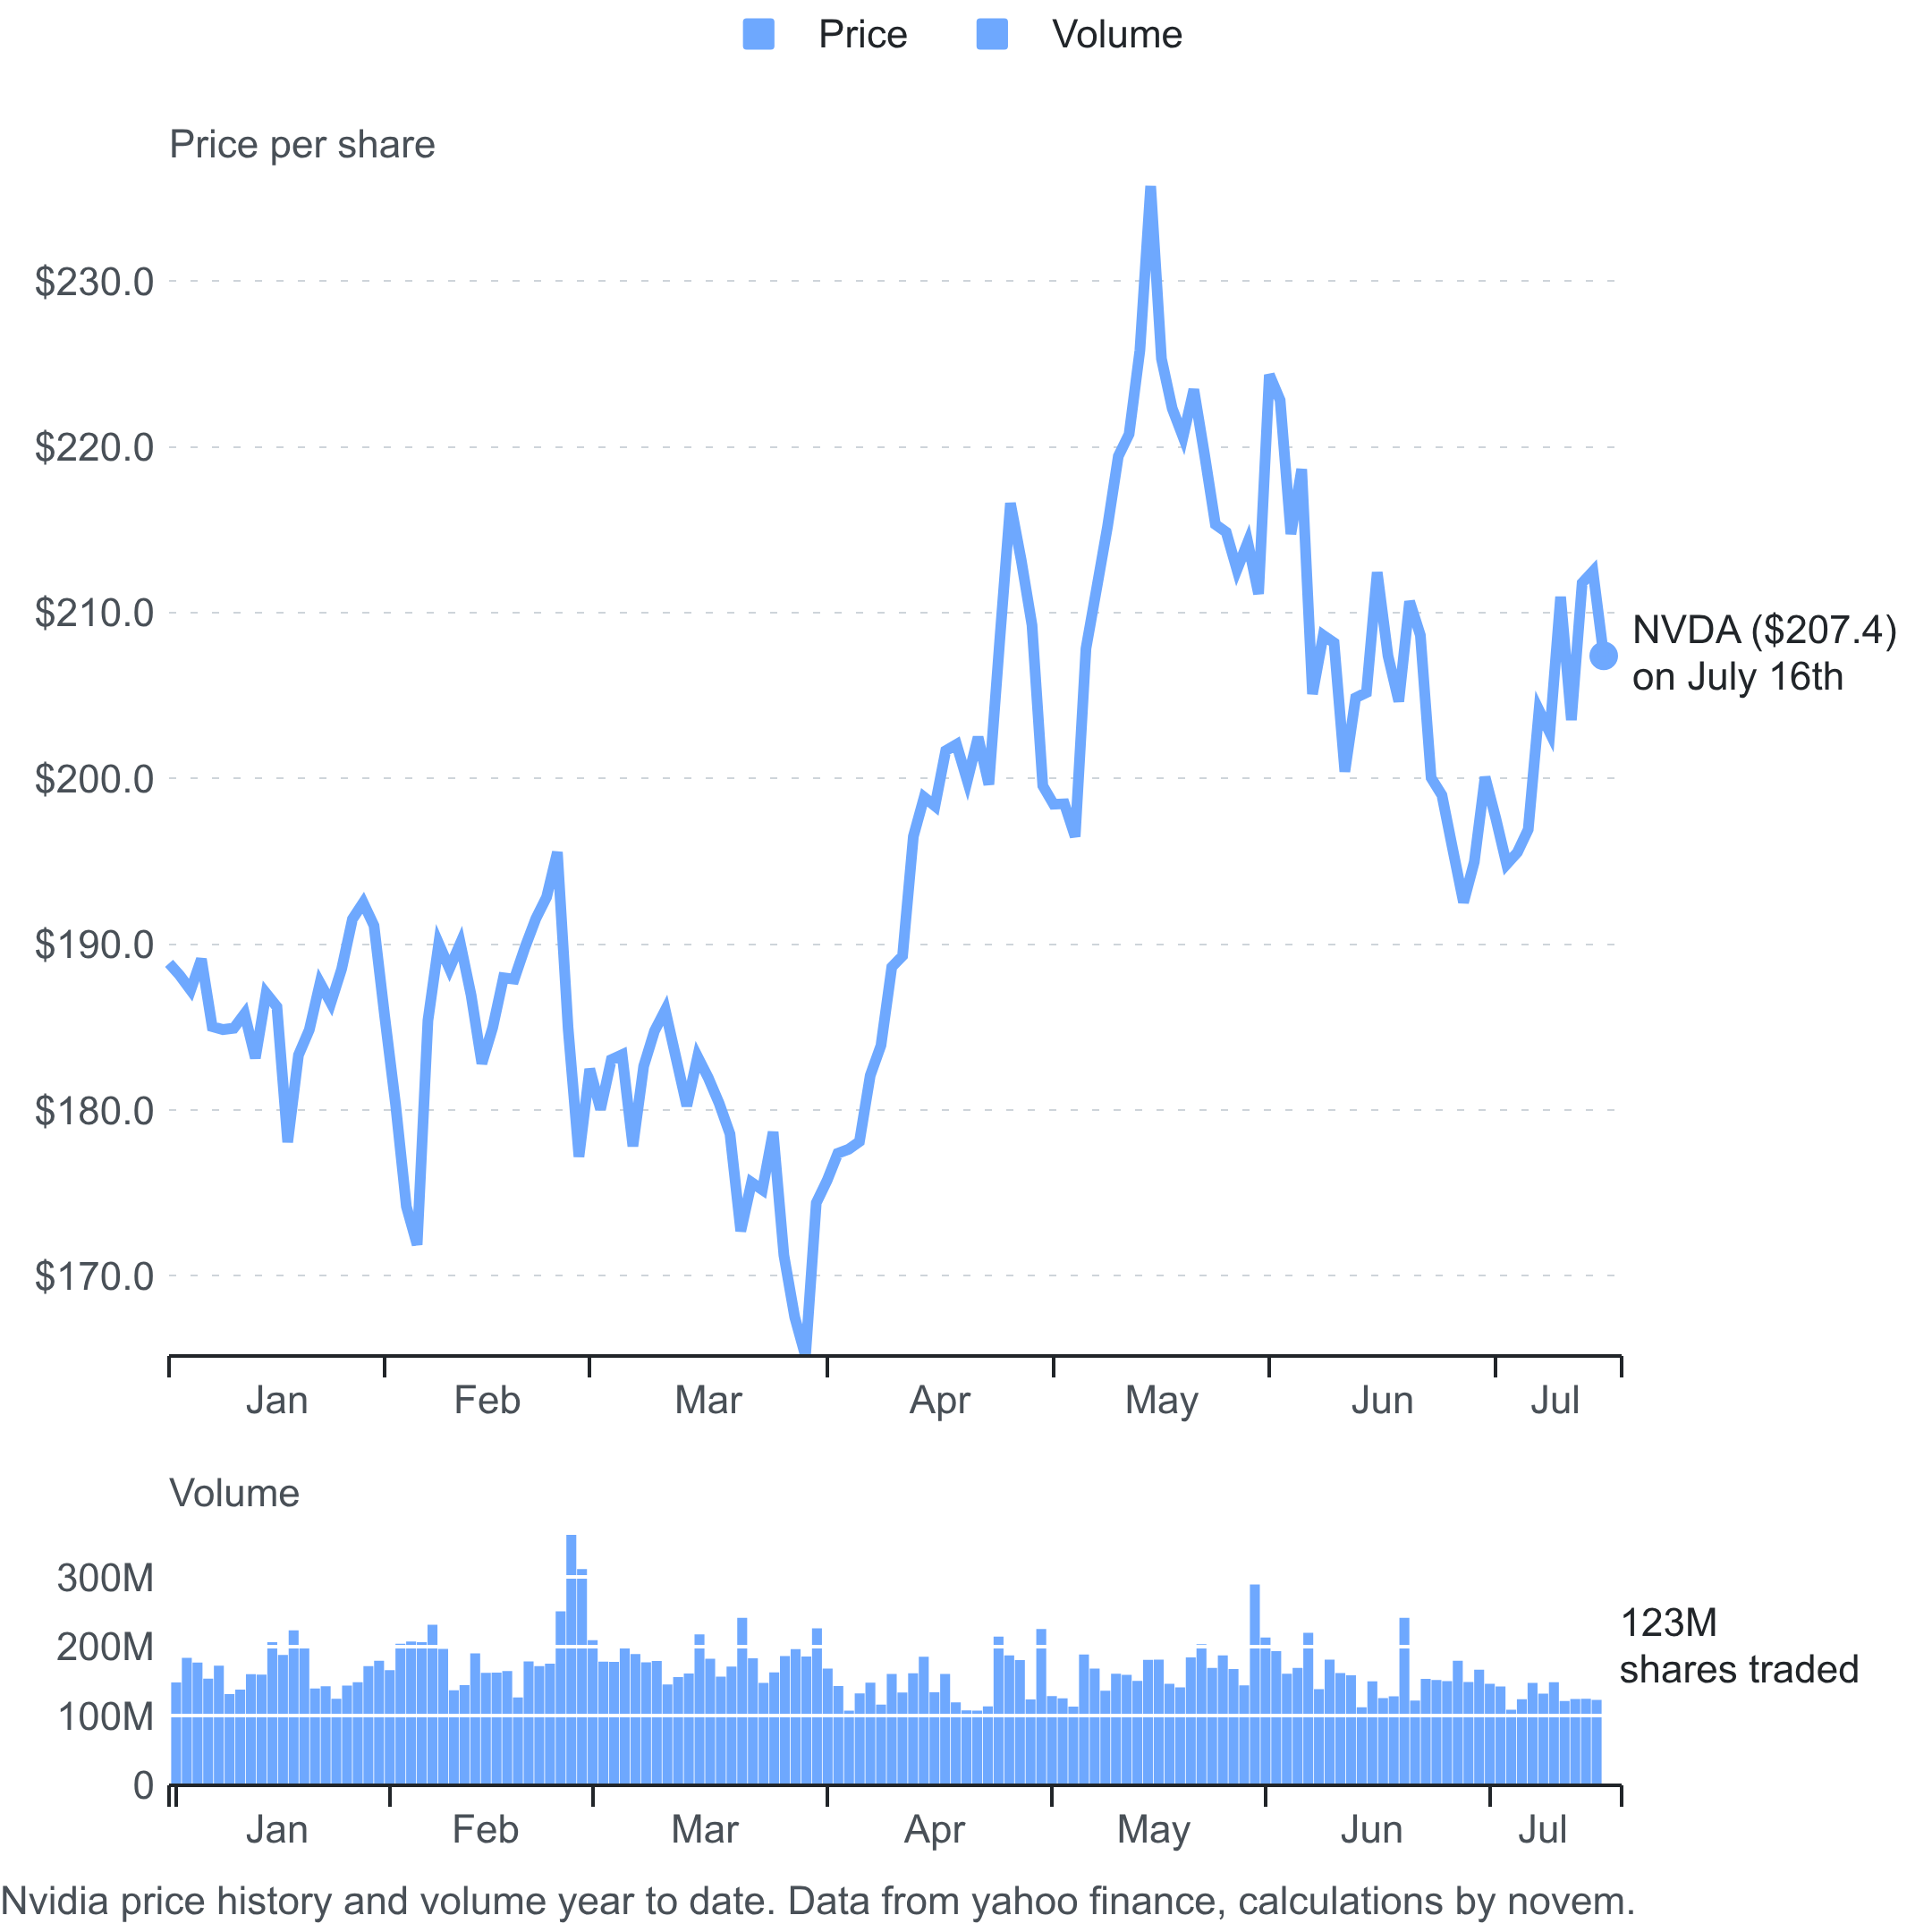
Task: Click the NVDA July 16th endpoint dot
Action: pyautogui.click(x=1603, y=656)
